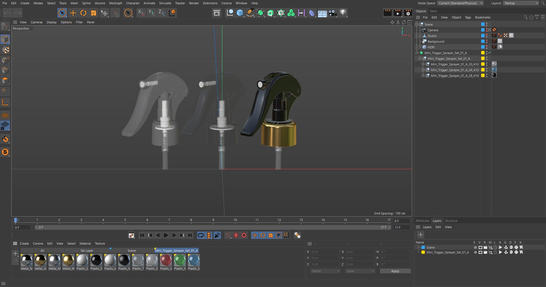The height and width of the screenshot is (287, 546).
Task: Toggle eye visibility for Scene layer
Action: click(x=480, y=247)
